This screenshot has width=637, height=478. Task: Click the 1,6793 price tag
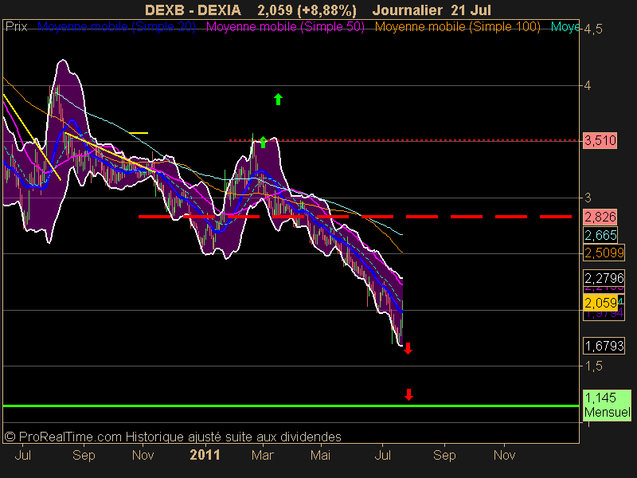click(604, 346)
